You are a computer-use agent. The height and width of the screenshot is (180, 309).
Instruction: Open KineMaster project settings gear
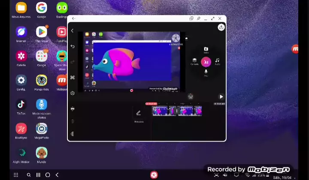point(73,93)
